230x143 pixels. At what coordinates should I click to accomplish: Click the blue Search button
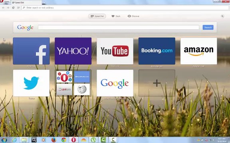click(208, 27)
